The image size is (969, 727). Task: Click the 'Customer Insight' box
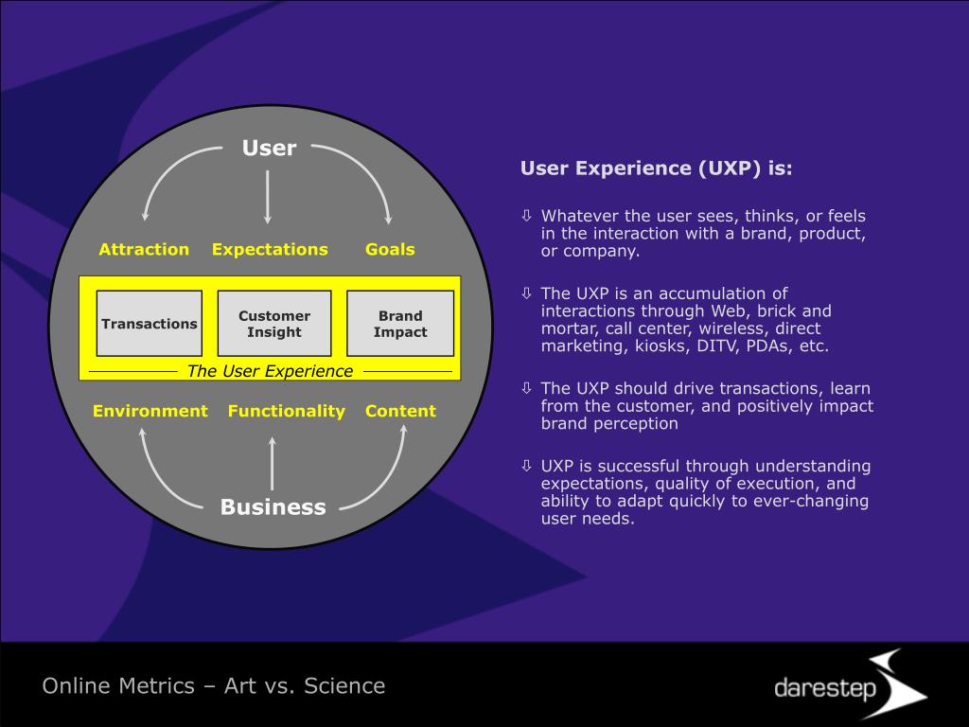tap(274, 324)
